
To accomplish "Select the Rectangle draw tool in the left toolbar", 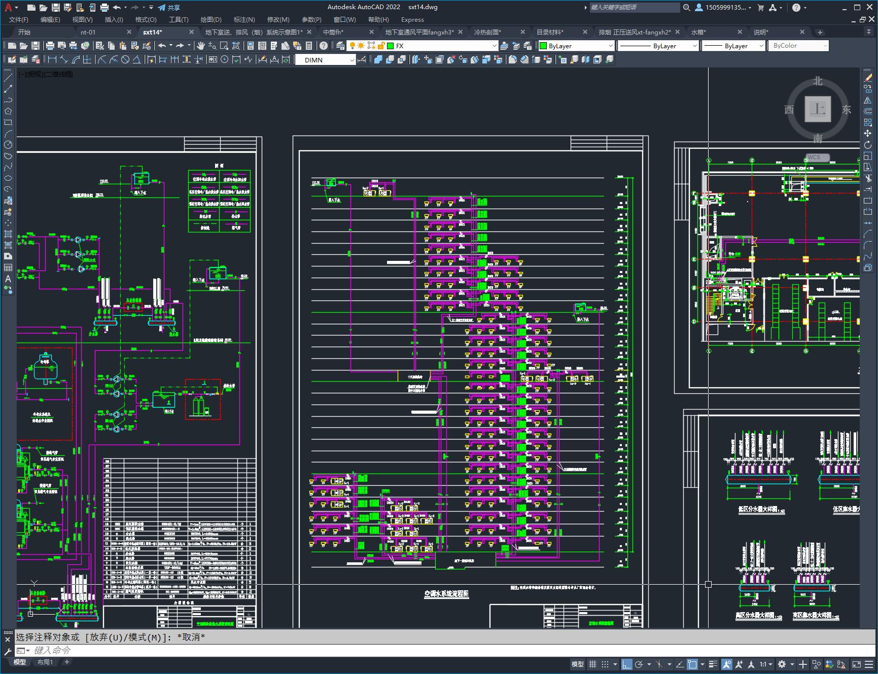I will pyautogui.click(x=8, y=122).
